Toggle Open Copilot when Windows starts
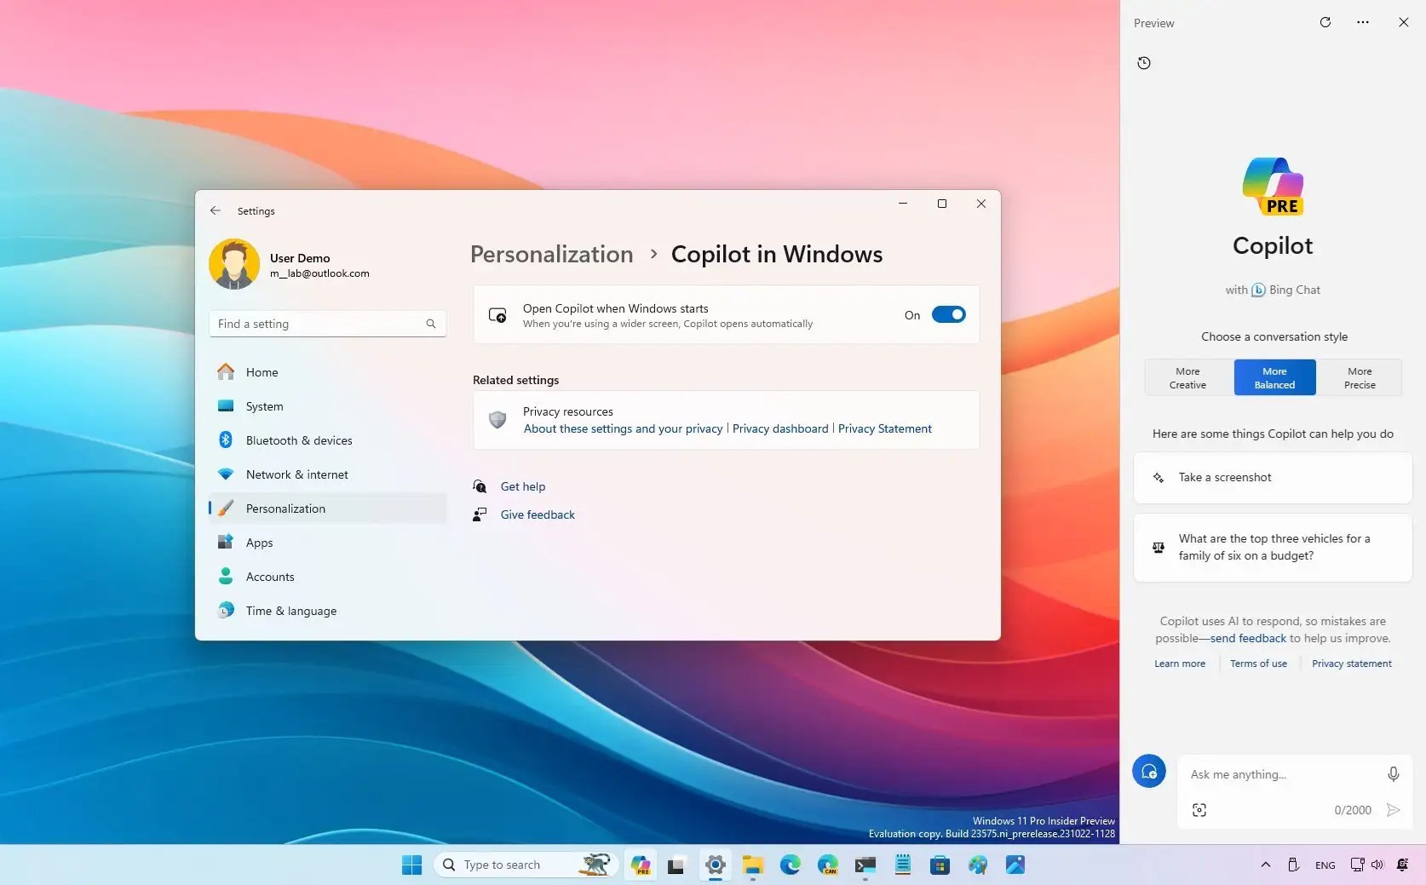 point(948,315)
